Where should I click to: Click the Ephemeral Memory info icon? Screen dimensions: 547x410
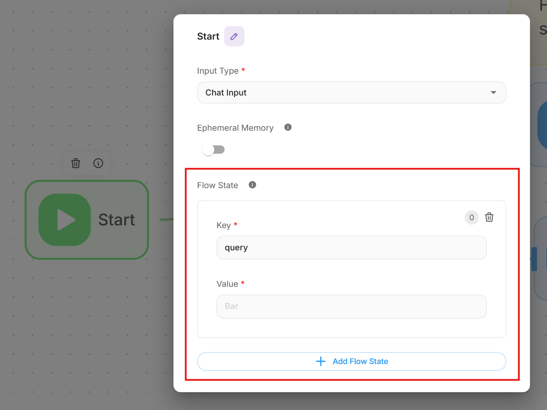(x=288, y=127)
